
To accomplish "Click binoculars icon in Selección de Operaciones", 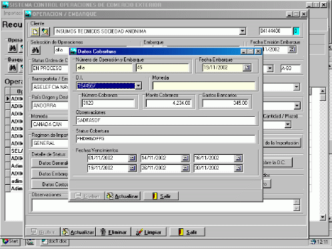I will (x=35, y=50).
